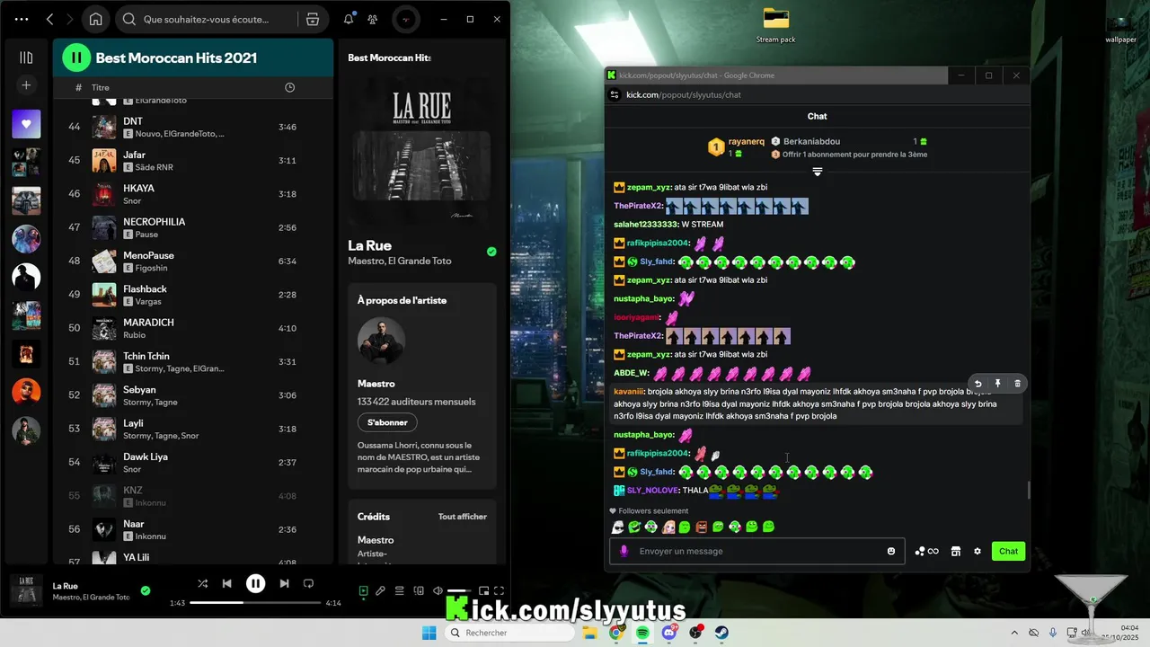This screenshot has height=647, width=1150.
Task: Reply to kavaniii's message
Action: (x=978, y=384)
